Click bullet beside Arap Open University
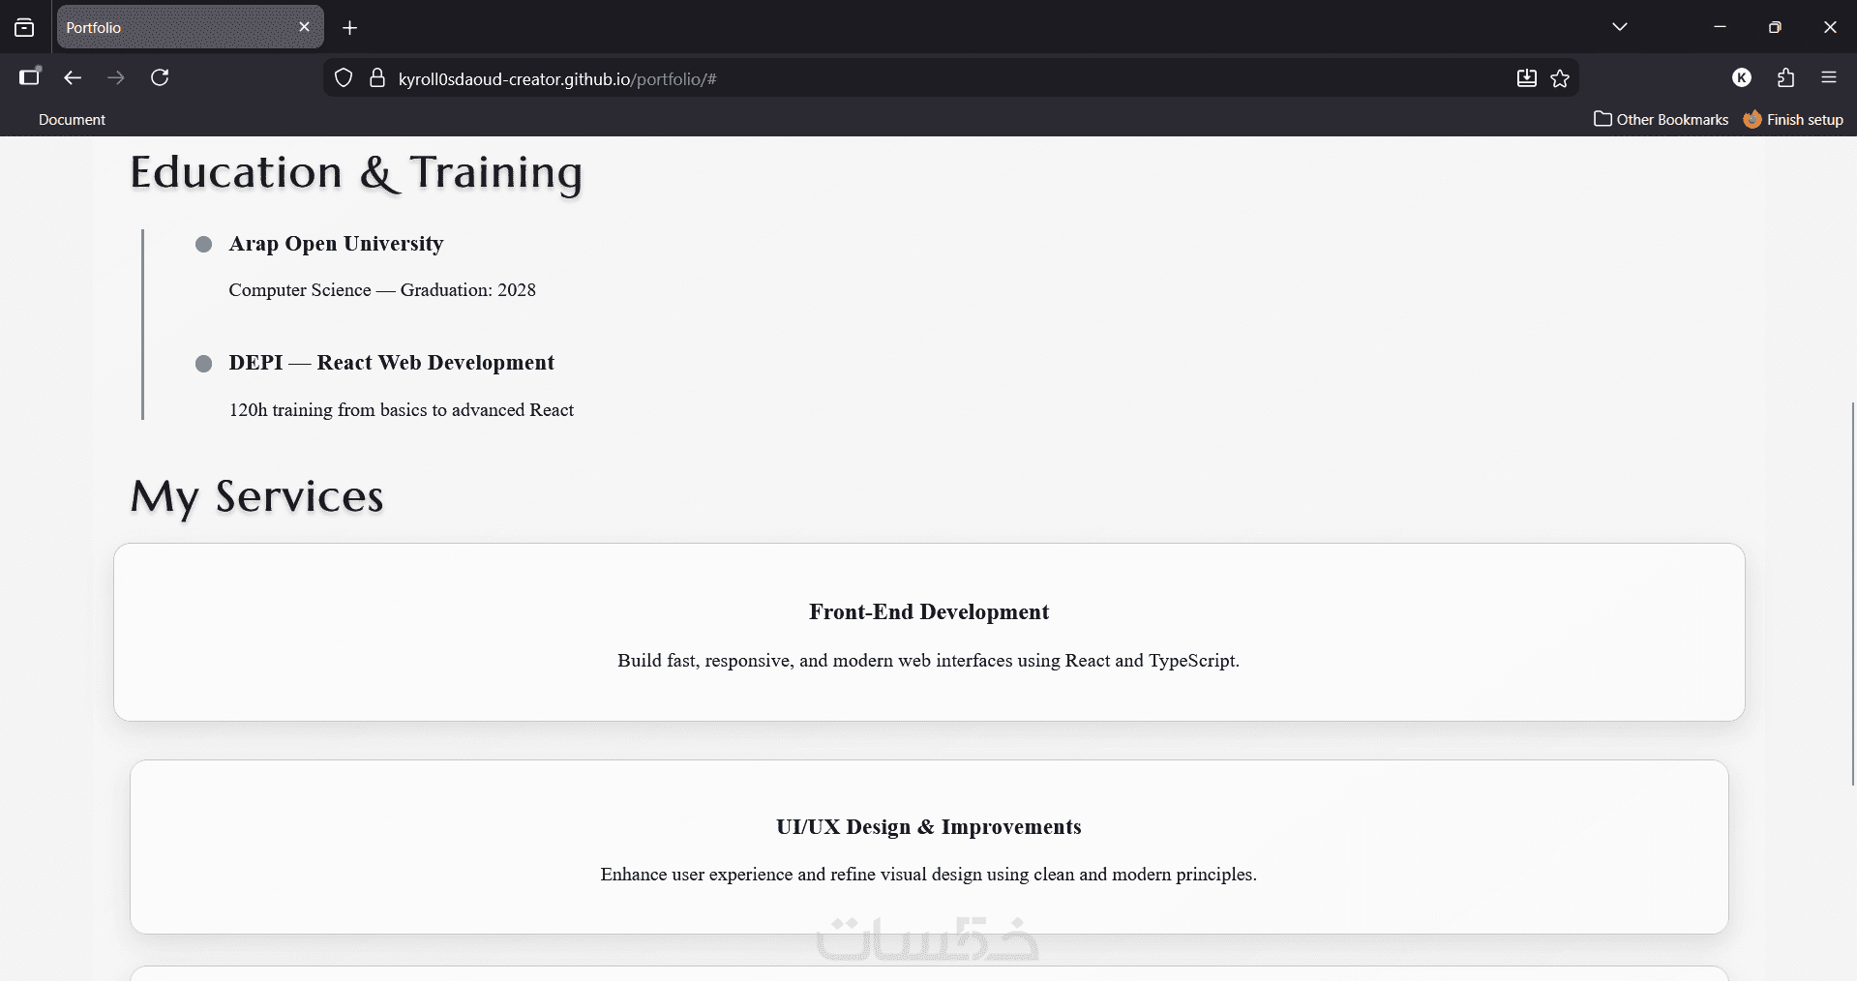This screenshot has width=1857, height=981. pos(203,245)
